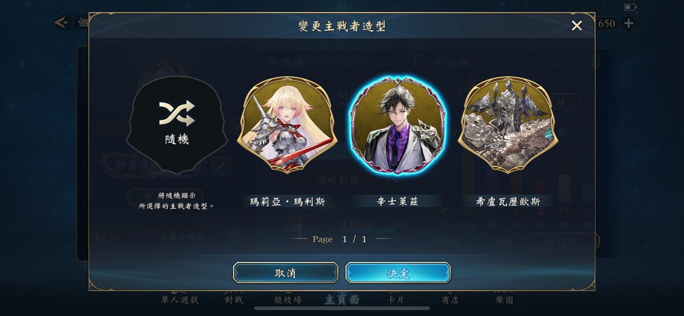Close the 變更主戰者造型 dialog with X
Viewport: 684px width, 316px height.
577,26
